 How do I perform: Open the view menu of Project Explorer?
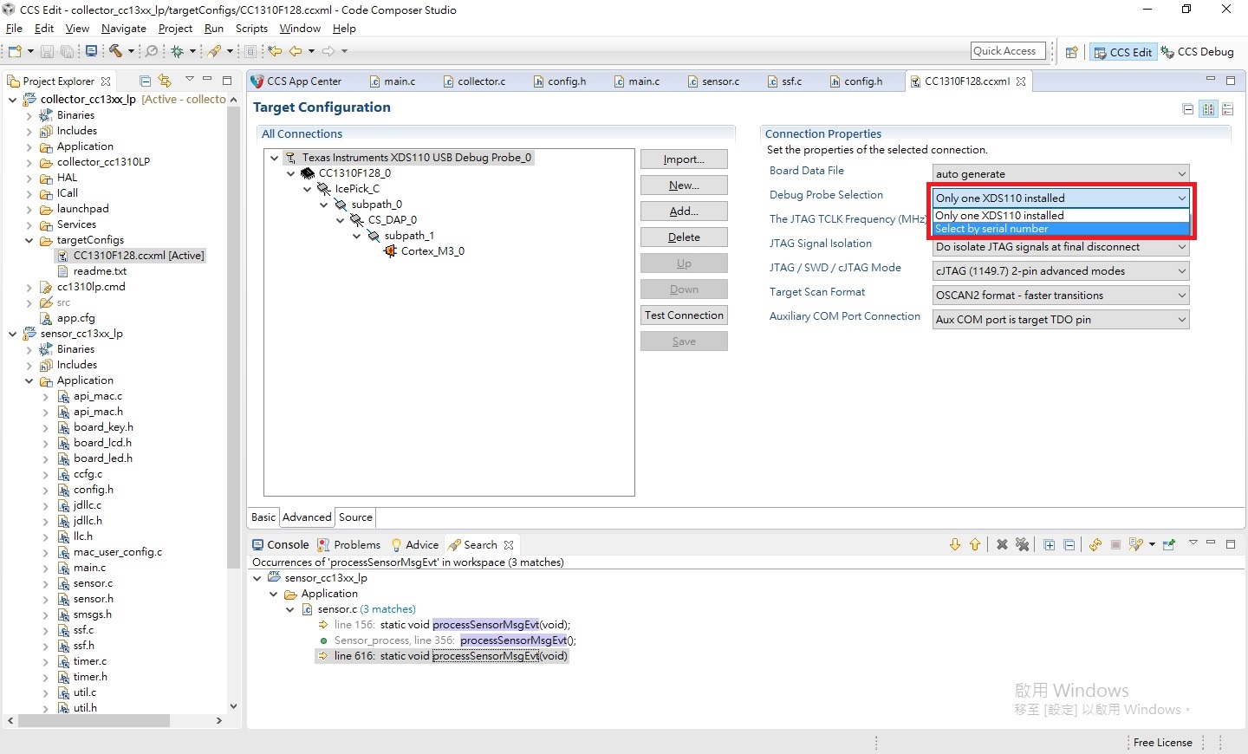pos(189,80)
